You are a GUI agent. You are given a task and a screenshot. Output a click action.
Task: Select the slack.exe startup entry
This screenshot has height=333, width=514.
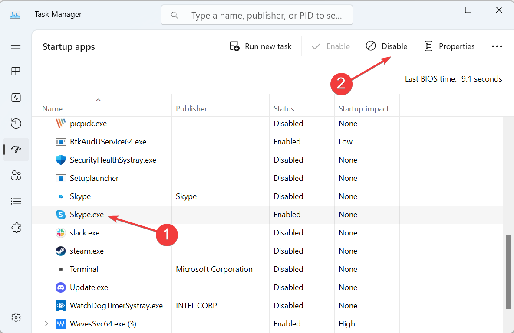tap(85, 233)
